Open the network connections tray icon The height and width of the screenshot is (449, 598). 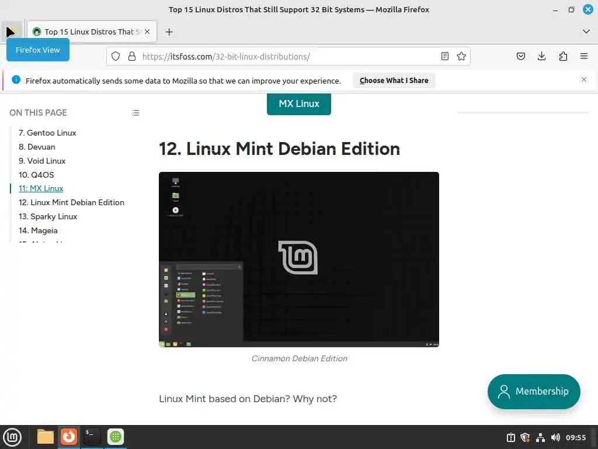540,437
